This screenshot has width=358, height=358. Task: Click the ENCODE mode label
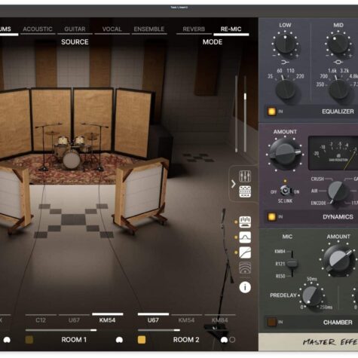coord(318,203)
